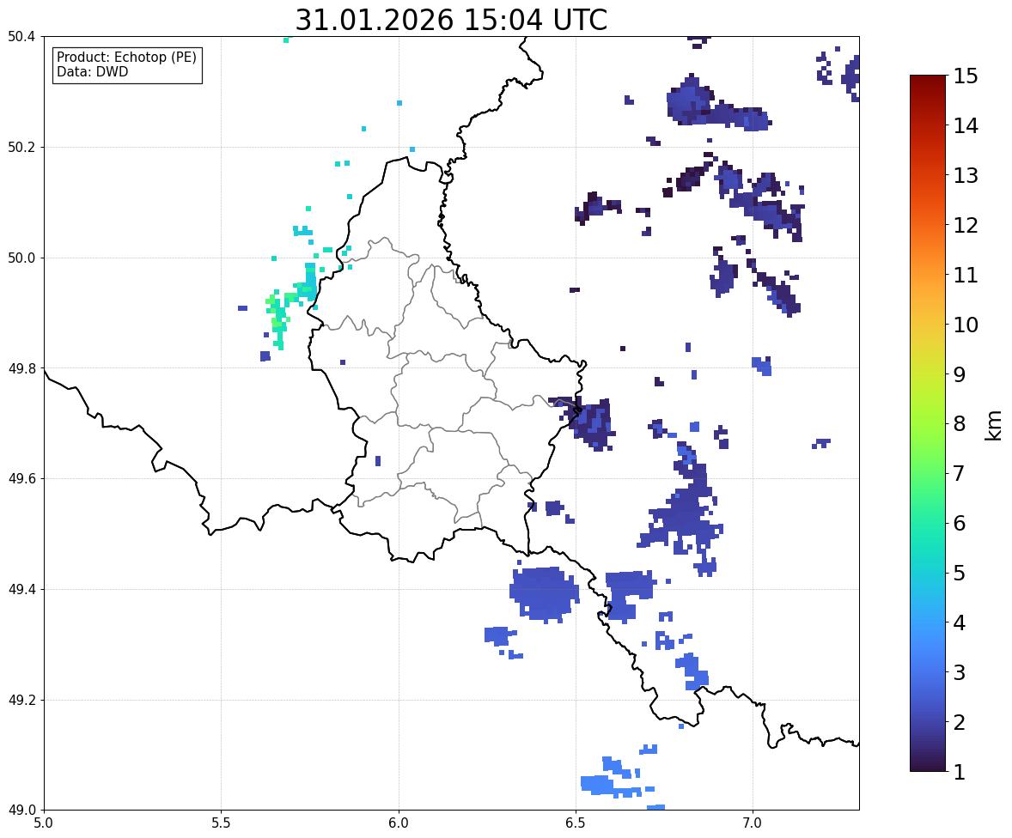Click colorbar tick label 3
Viewport: 1012px width, 838px height.
960,672
